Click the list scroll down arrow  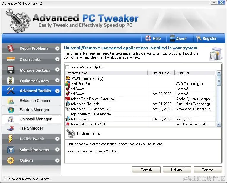(x=219, y=124)
